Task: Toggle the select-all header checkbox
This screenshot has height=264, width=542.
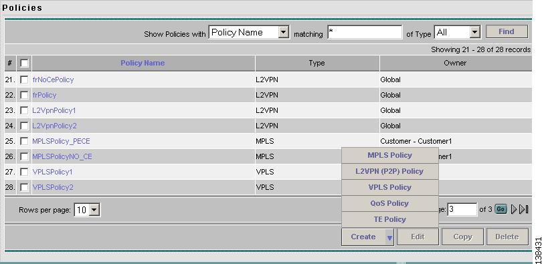Action: [24, 63]
